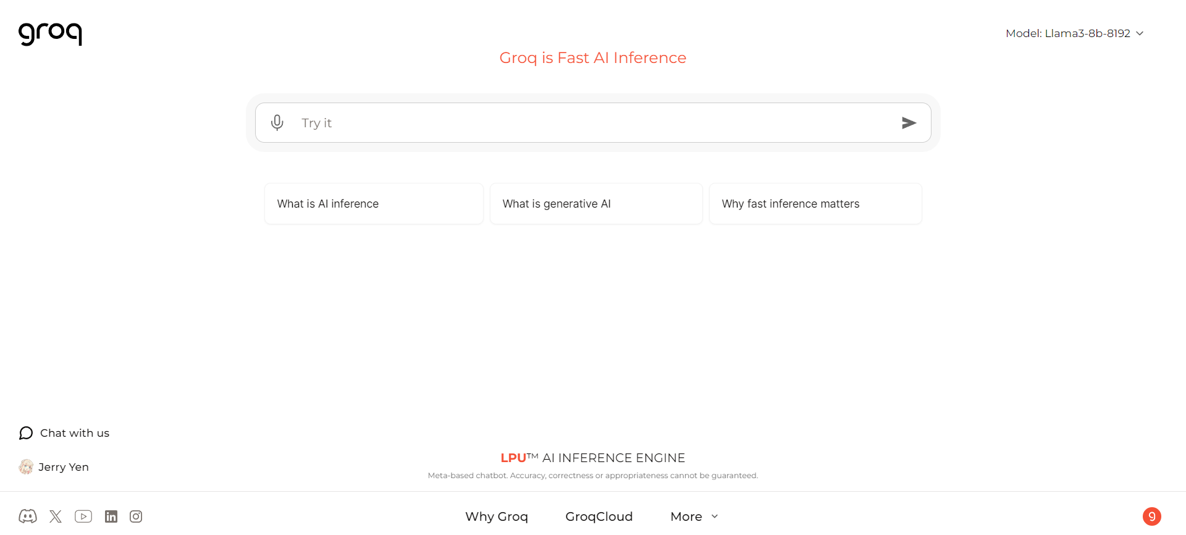This screenshot has width=1186, height=535.
Task: Click the red Groq badge at bottom right
Action: [1152, 516]
